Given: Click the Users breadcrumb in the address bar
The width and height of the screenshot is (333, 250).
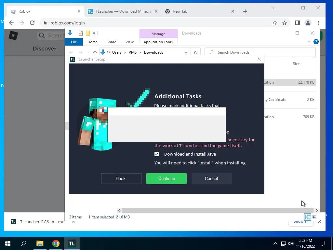Looking at the screenshot, I should tap(117, 52).
